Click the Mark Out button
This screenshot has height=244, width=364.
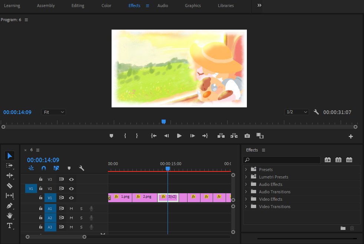point(137,136)
